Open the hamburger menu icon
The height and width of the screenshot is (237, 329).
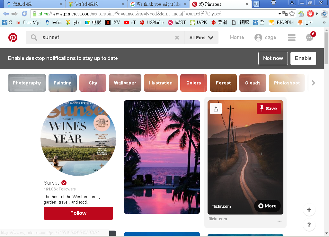(291, 38)
